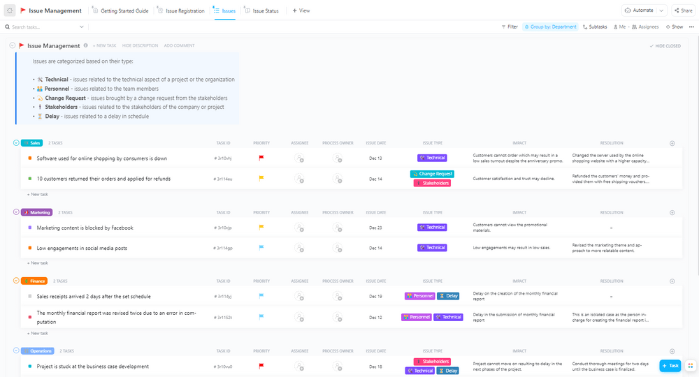Click assignee icon for Marketing content blocked task
Screen dimensions: 699x377
[x=299, y=228]
